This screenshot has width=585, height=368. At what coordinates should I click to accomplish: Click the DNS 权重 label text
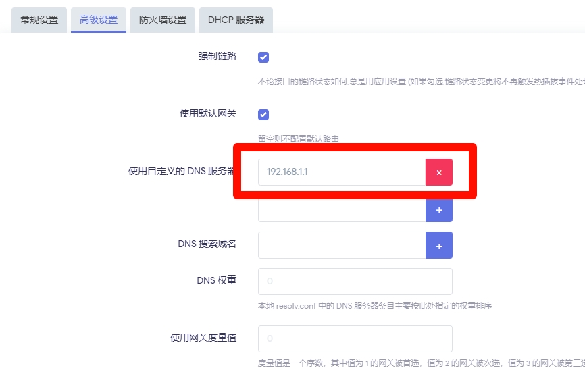point(216,280)
